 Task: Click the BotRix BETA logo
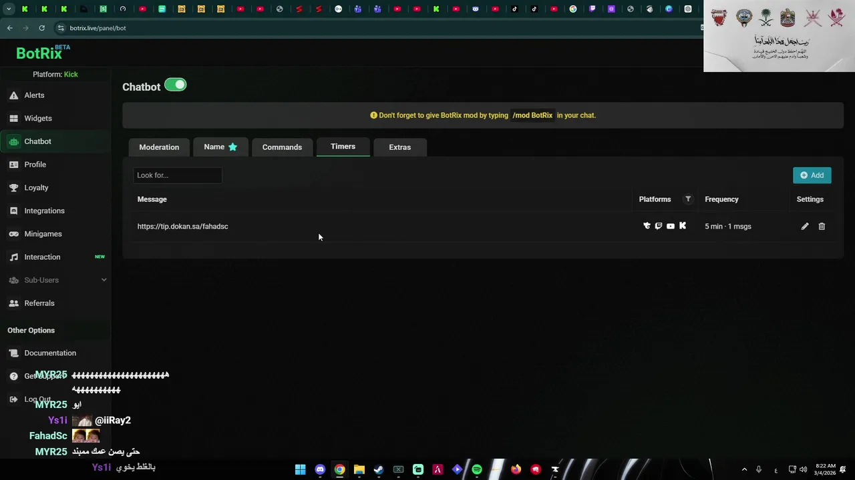[43, 53]
